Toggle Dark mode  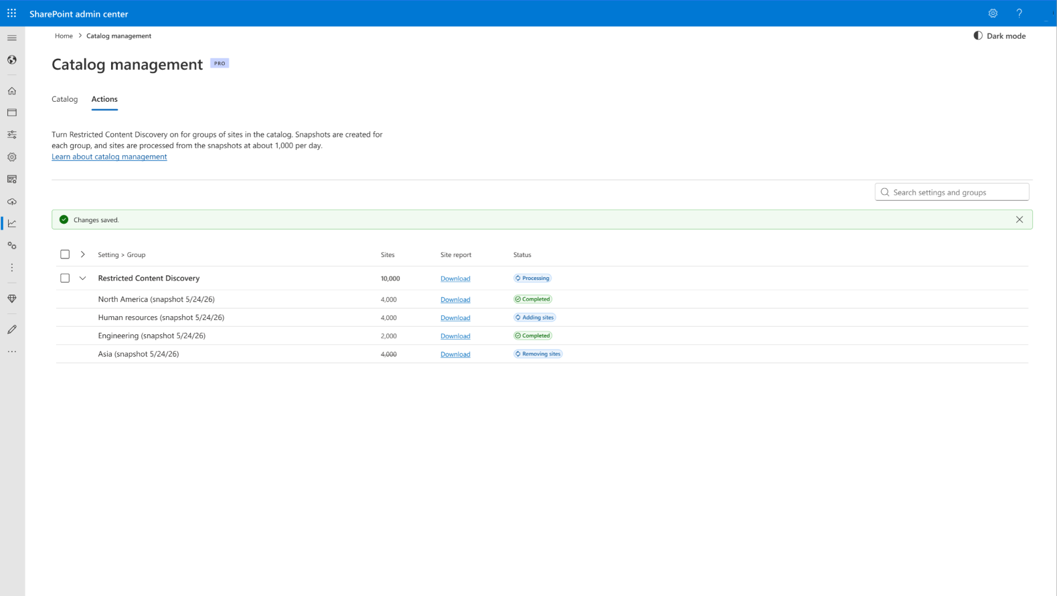[999, 36]
